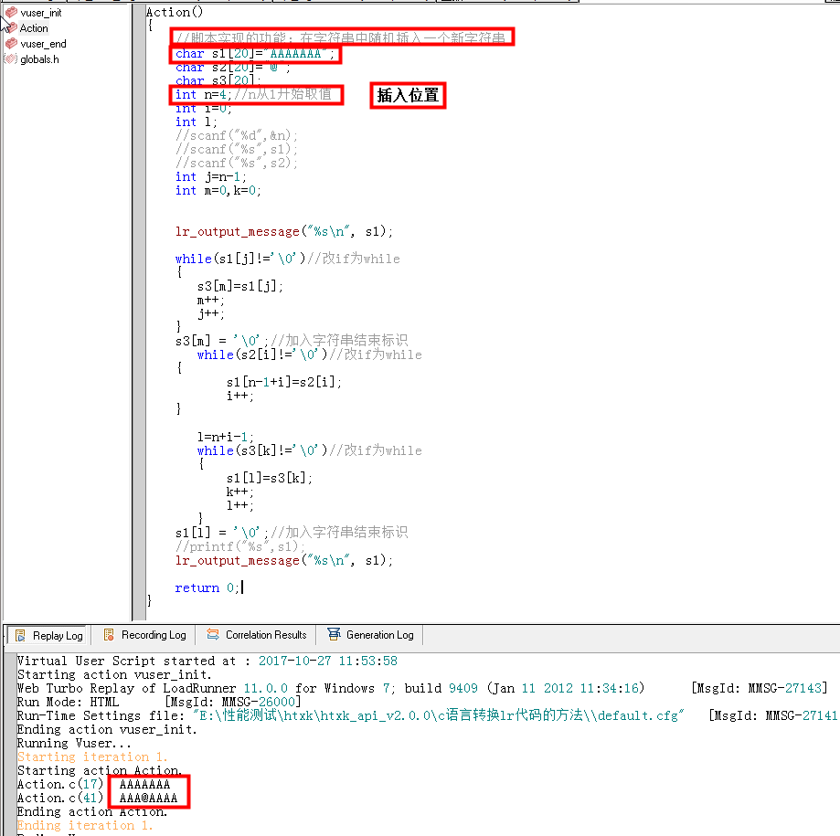840x836 pixels.
Task: Click 'Run Mode: HTML' log line
Action: pyautogui.click(x=159, y=702)
